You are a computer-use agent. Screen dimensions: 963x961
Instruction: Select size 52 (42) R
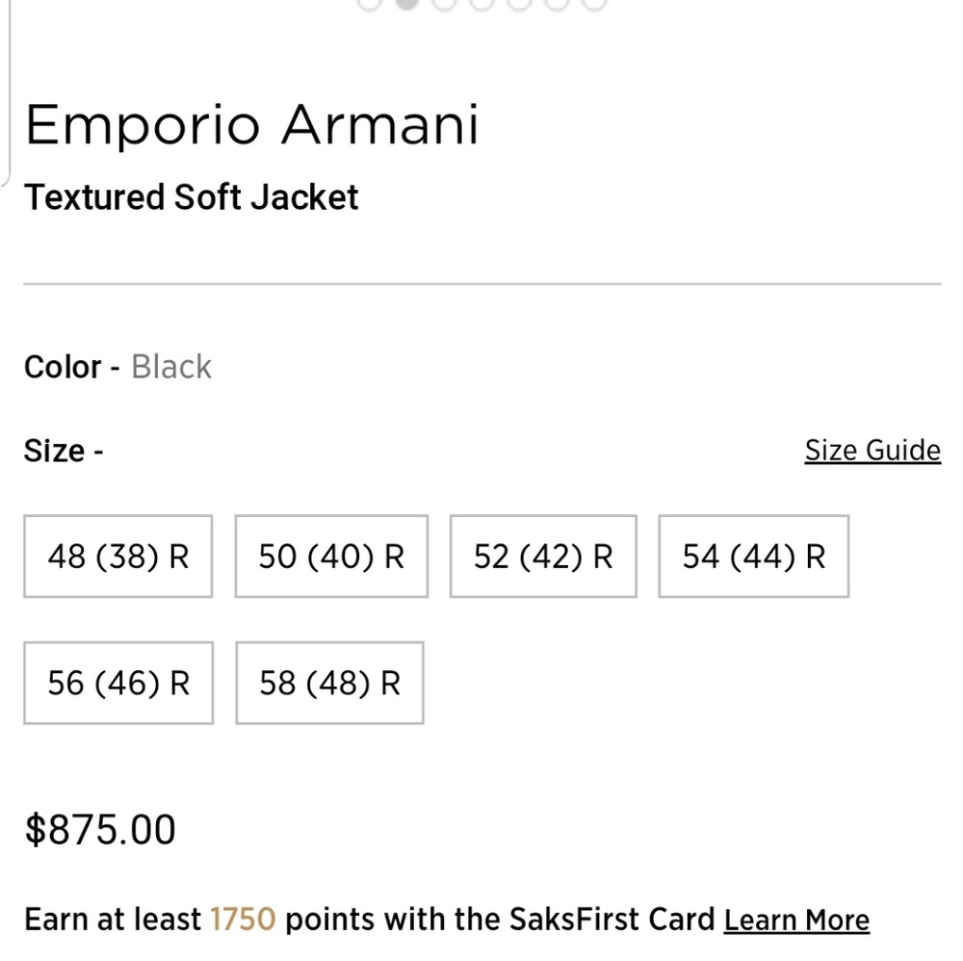(x=542, y=557)
